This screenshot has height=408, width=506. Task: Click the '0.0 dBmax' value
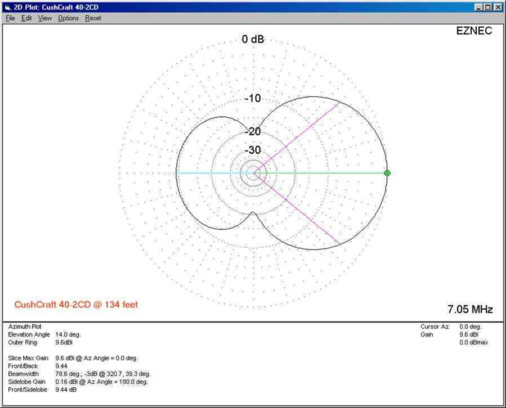(474, 342)
